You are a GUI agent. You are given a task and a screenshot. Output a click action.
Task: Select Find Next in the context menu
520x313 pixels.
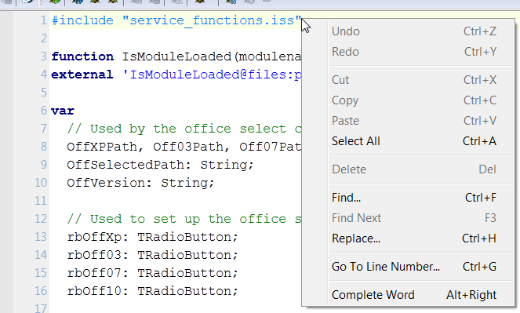point(414,218)
